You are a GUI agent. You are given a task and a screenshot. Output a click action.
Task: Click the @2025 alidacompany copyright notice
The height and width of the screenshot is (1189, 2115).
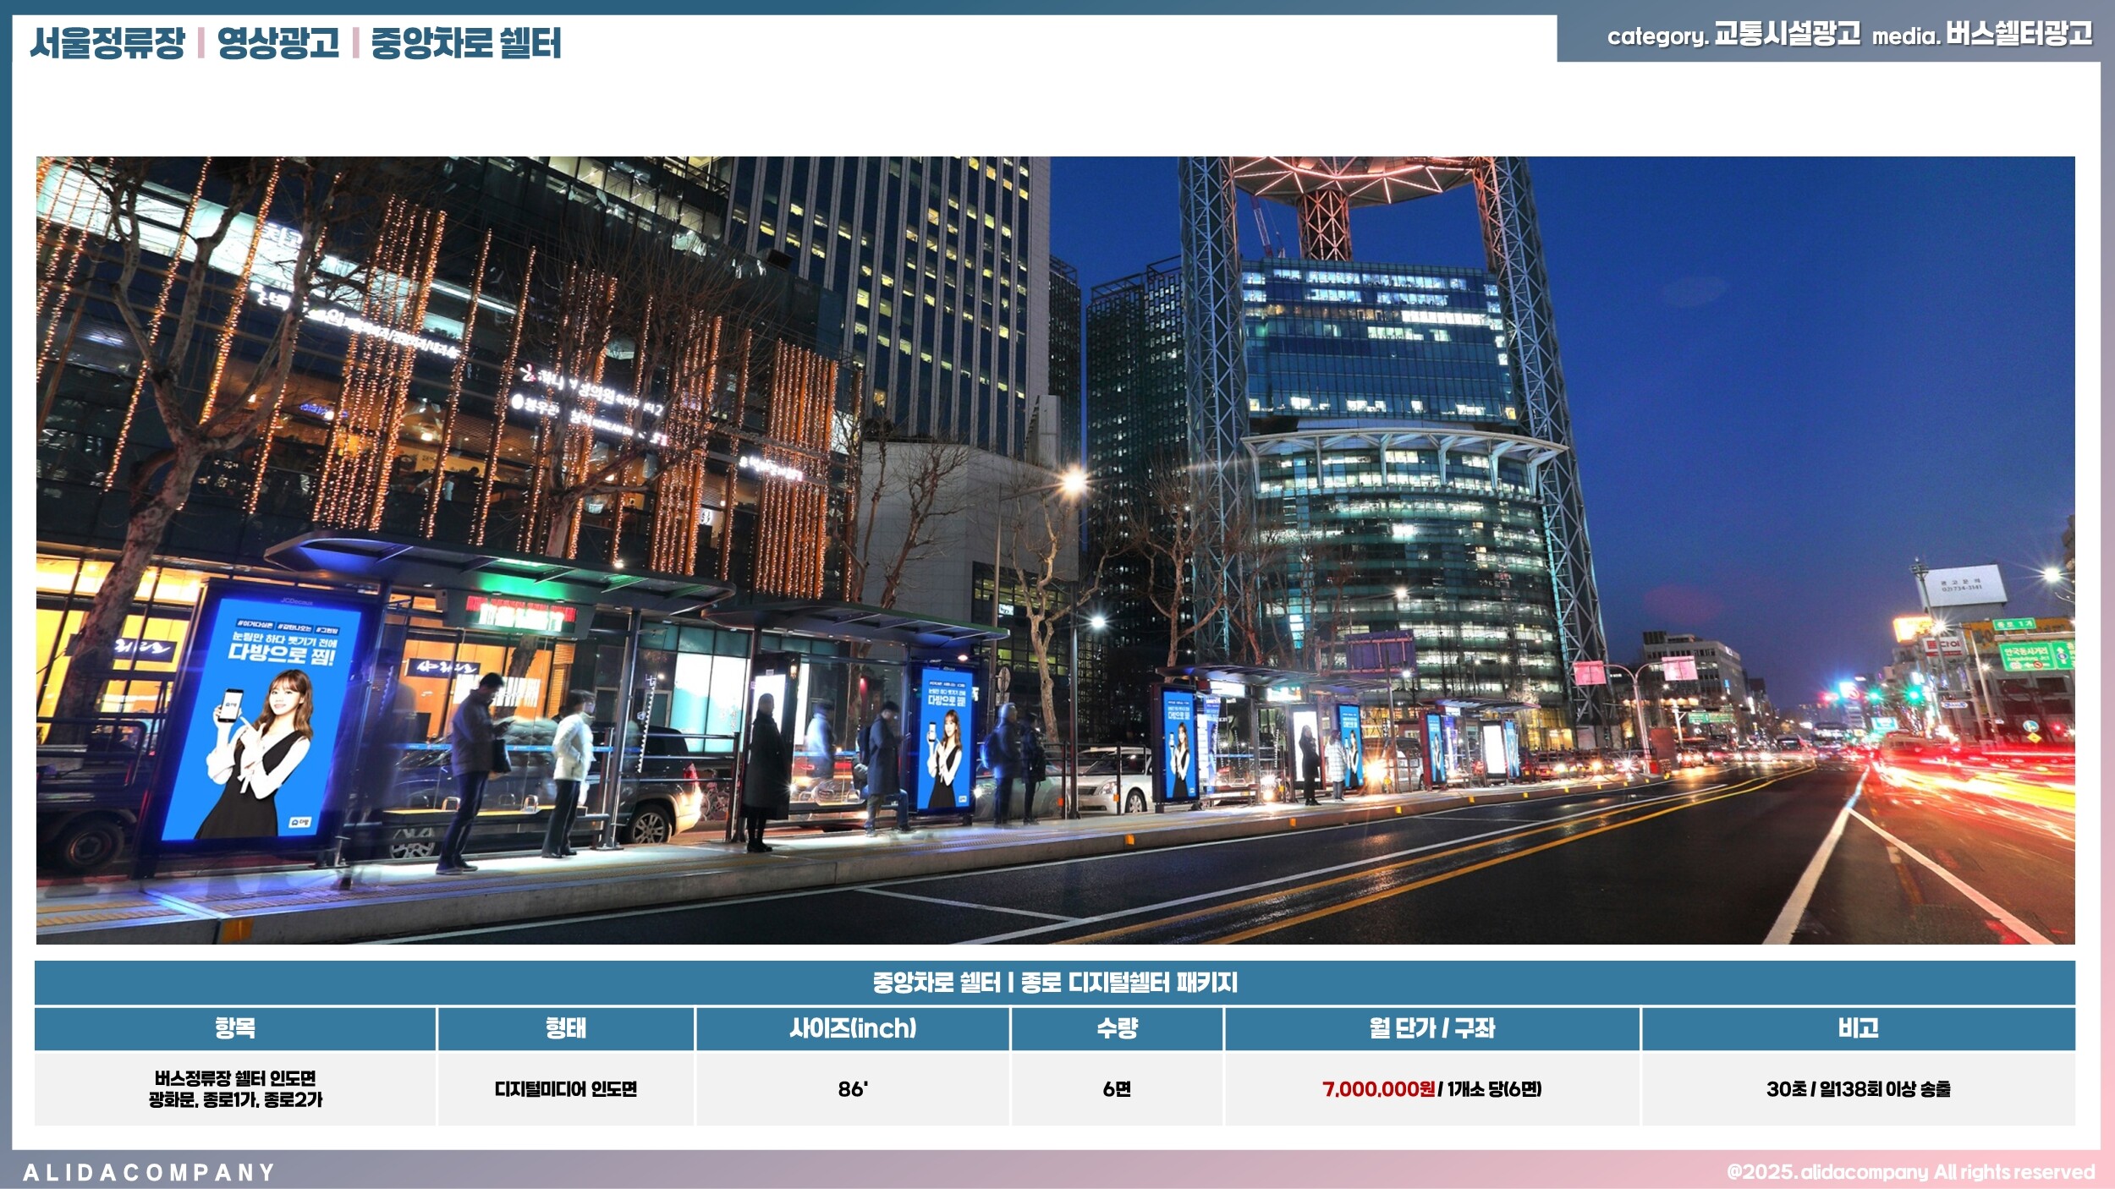coord(1910,1172)
